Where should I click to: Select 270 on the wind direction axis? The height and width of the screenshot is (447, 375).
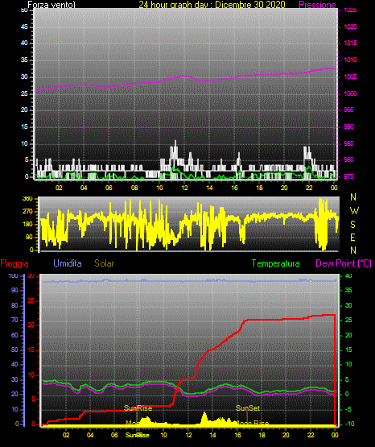(27, 212)
